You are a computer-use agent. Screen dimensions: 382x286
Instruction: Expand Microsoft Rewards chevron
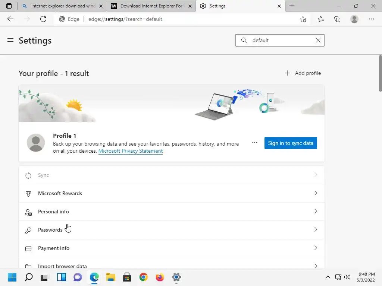(316, 193)
